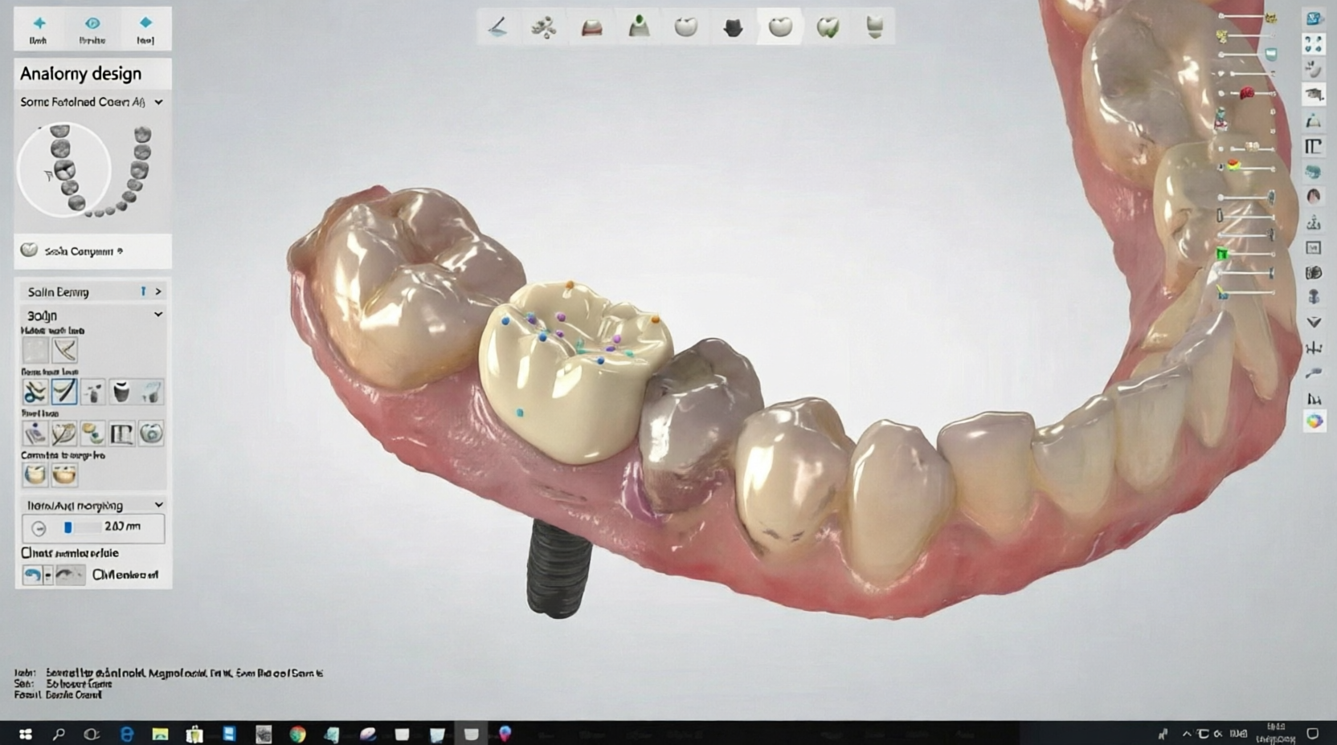This screenshot has height=745, width=1337.
Task: Click the Analorny design panel title
Action: pos(80,74)
